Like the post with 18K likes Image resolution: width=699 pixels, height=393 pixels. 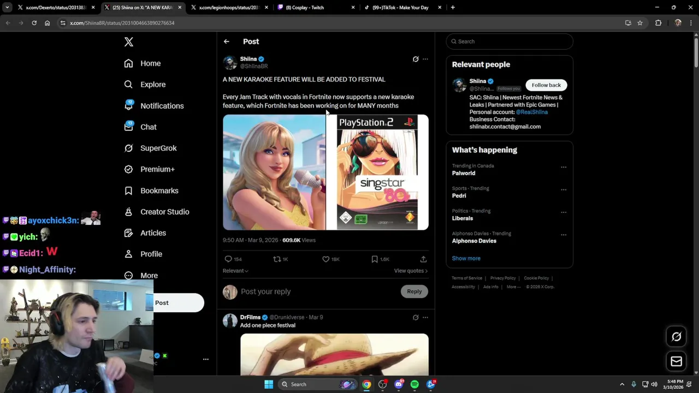[x=326, y=259]
